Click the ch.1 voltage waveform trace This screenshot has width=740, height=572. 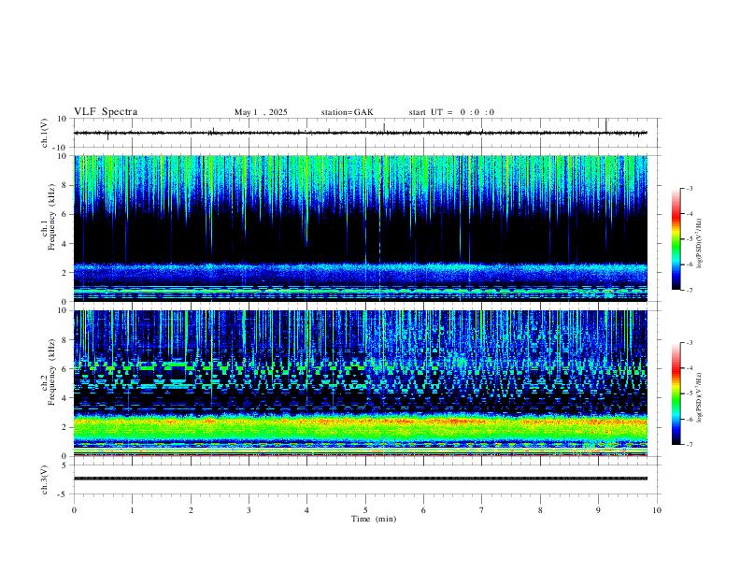click(360, 133)
